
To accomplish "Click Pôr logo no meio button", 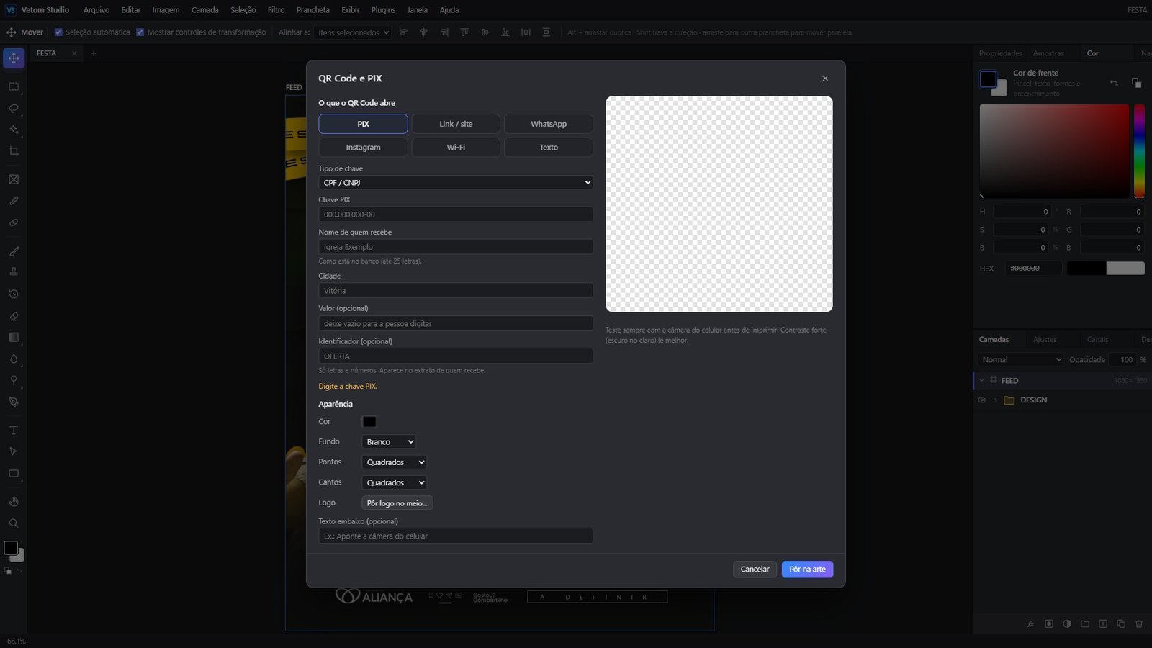I will click(397, 503).
